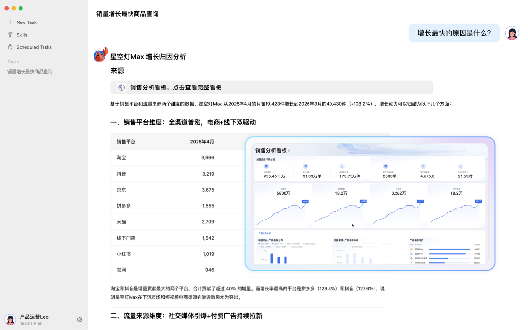528x330 pixels.
Task: Open the settings gear beside 产品运营Leo
Action: [x=79, y=319]
